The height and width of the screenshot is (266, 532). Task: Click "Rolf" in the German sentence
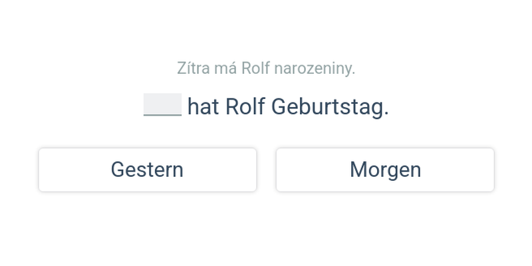(245, 106)
